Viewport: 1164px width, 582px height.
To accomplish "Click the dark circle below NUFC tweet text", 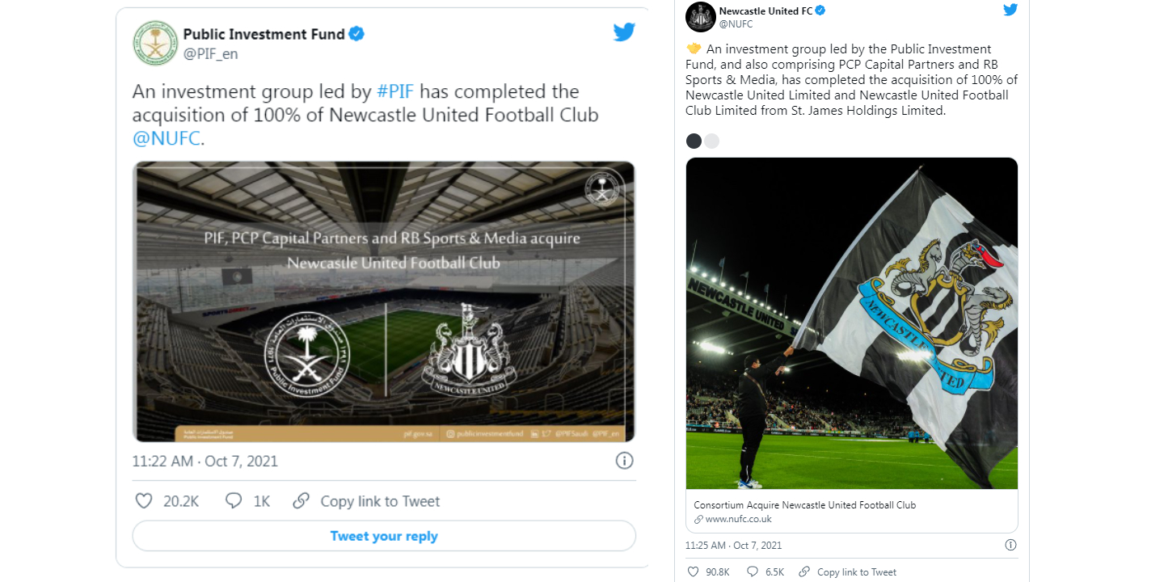I will pyautogui.click(x=694, y=141).
